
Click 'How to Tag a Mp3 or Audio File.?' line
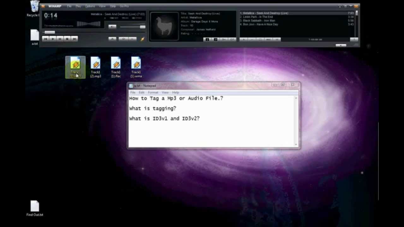tap(176, 98)
